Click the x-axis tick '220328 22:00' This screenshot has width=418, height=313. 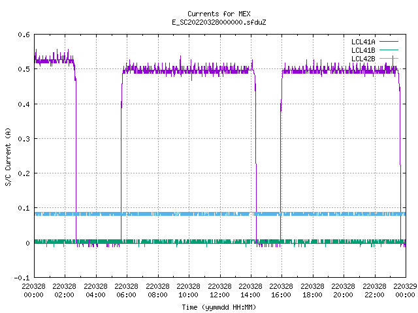point(374,291)
